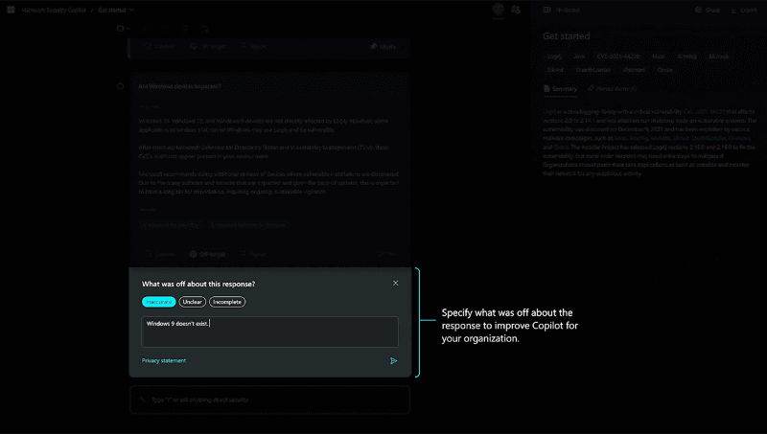Close the feedback dialog
This screenshot has width=767, height=434.
pos(396,284)
